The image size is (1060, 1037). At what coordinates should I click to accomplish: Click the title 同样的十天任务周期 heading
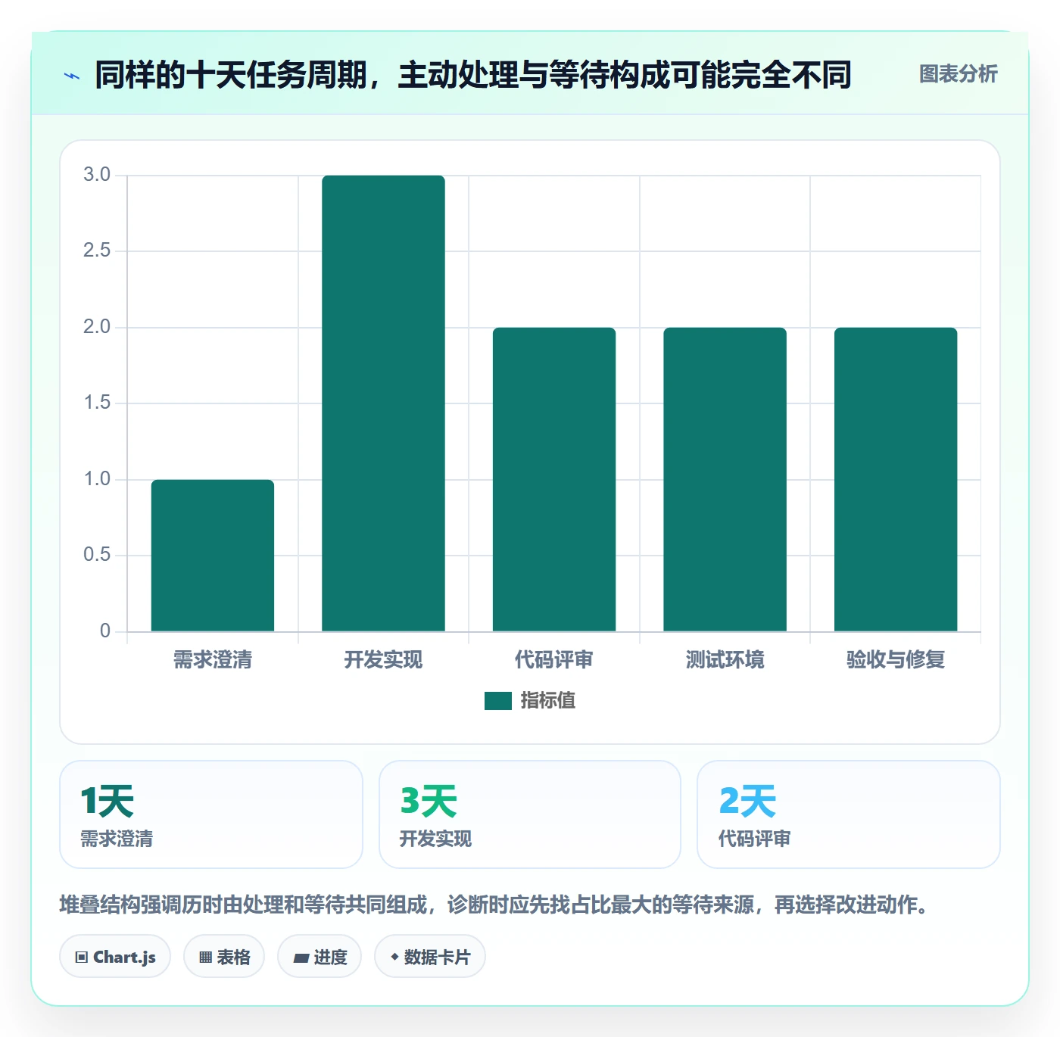pyautogui.click(x=473, y=75)
